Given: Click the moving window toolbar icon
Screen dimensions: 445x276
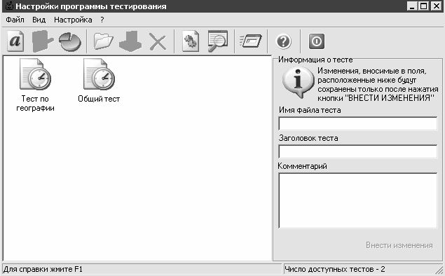Looking at the screenshot, I should pos(251,41).
